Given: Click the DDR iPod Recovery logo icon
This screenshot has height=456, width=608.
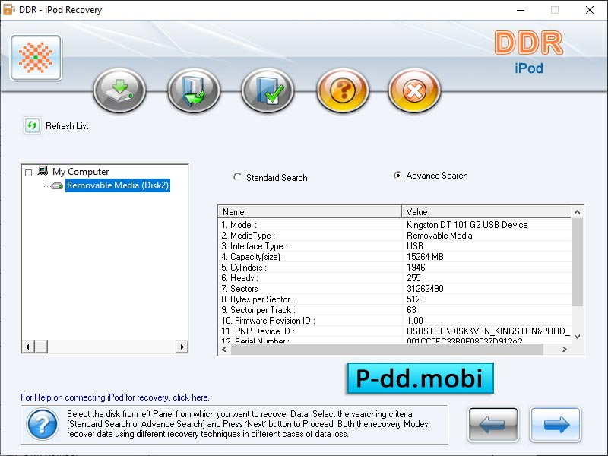Looking at the screenshot, I should point(36,58).
